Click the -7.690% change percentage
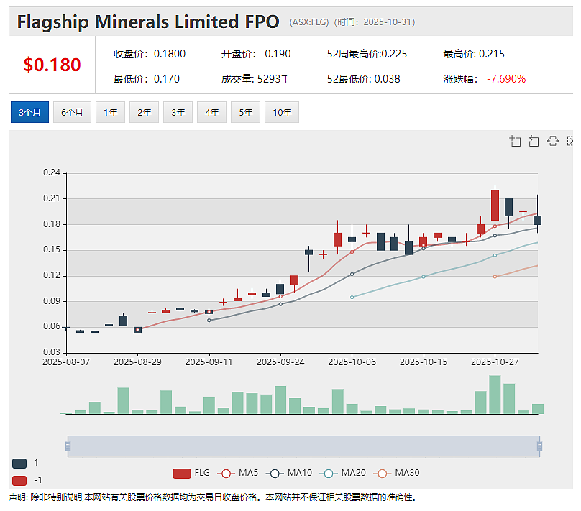The height and width of the screenshot is (511, 581). (506, 79)
